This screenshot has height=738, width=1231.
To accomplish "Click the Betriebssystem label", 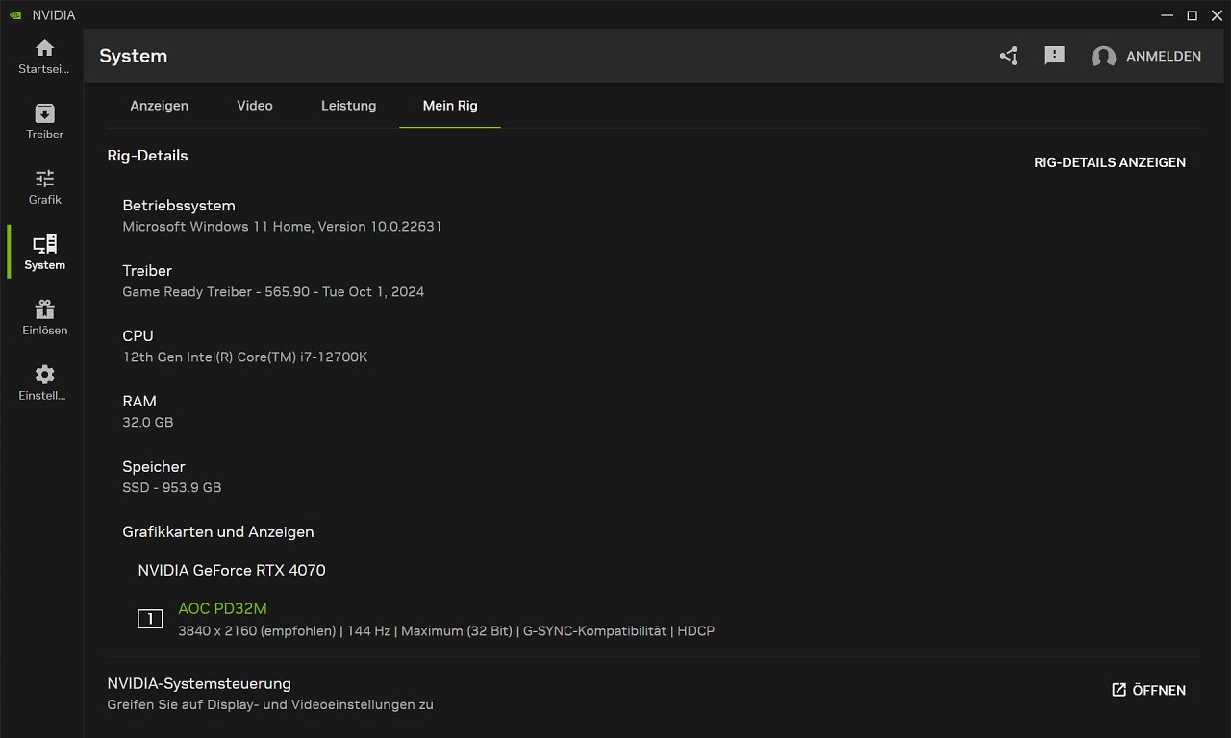I will (x=179, y=205).
